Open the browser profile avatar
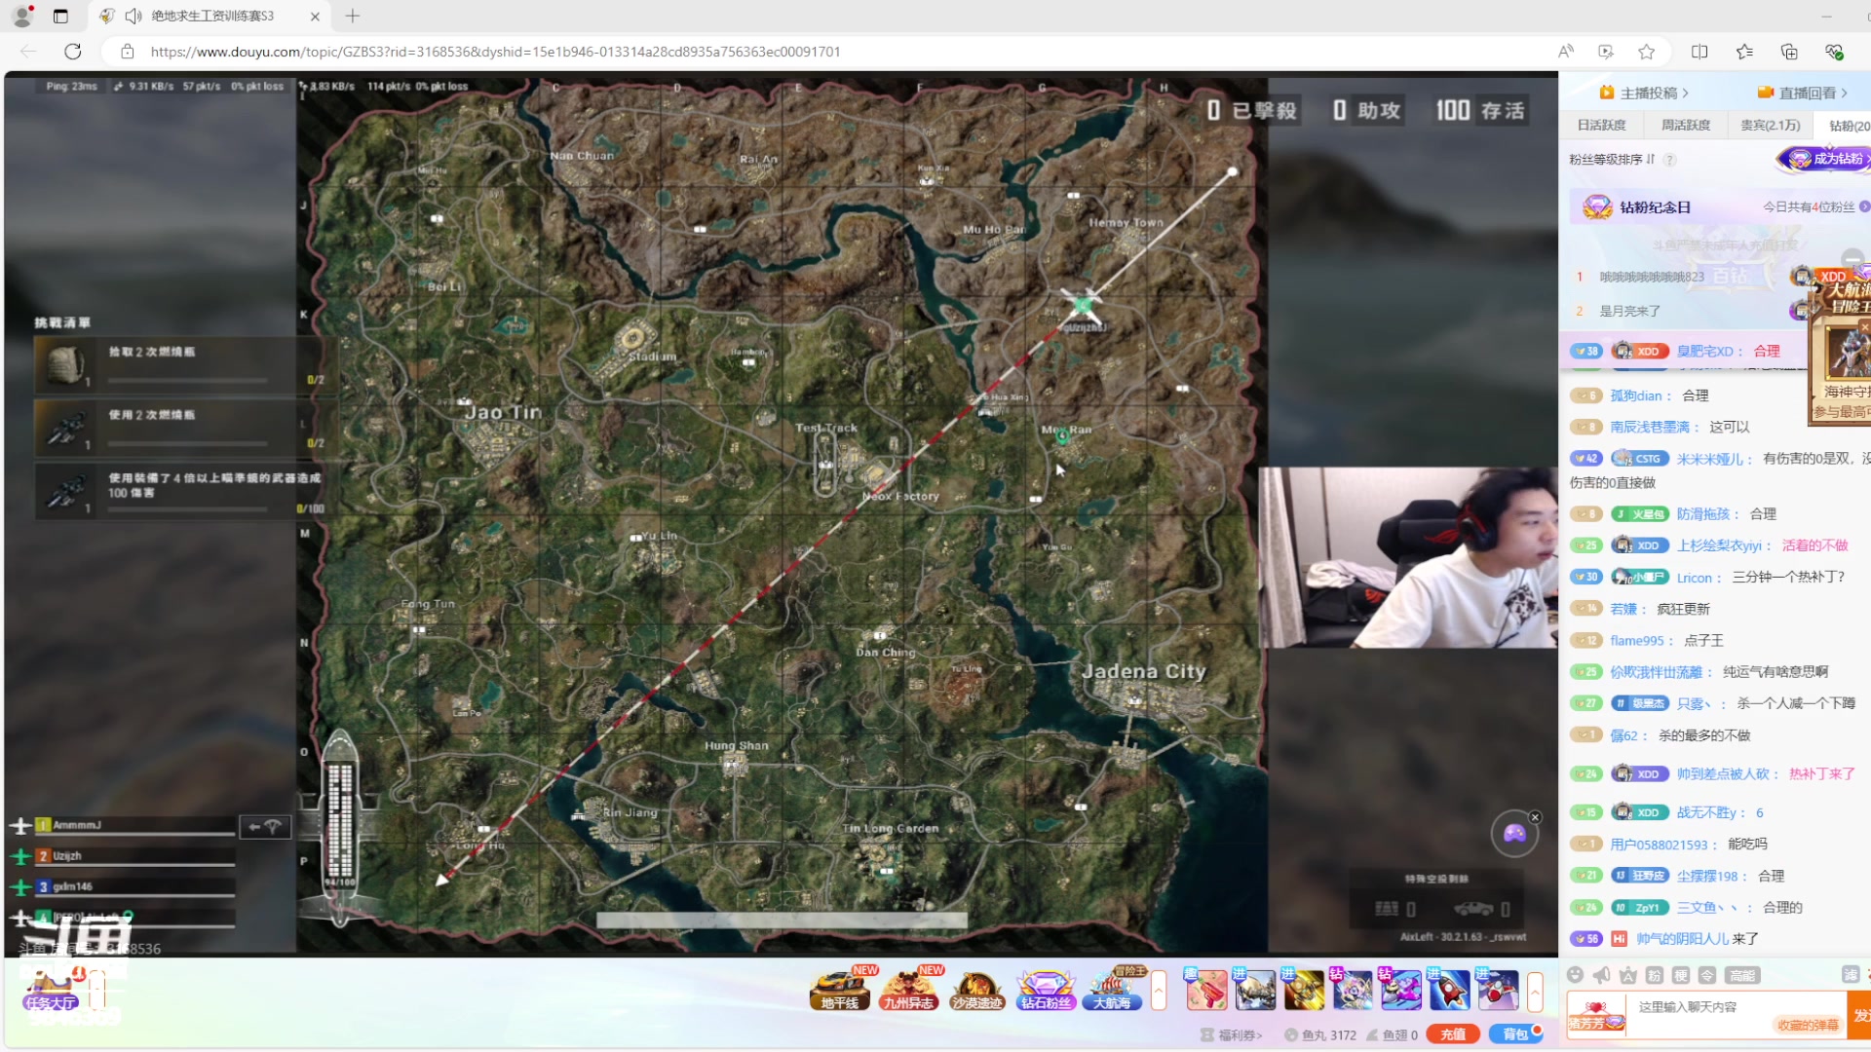 coord(21,16)
